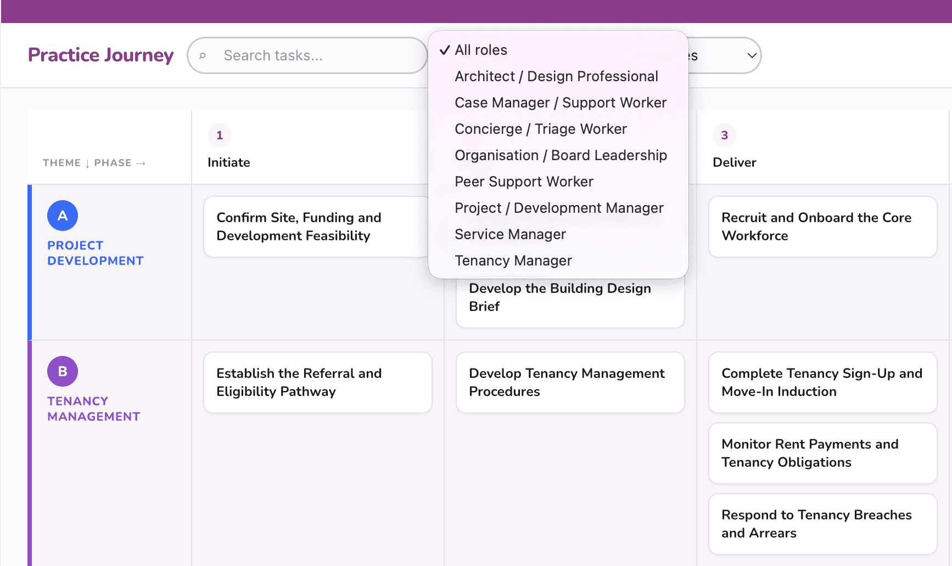Select Organisation / Board Leadership role
The height and width of the screenshot is (566, 952).
pyautogui.click(x=558, y=155)
